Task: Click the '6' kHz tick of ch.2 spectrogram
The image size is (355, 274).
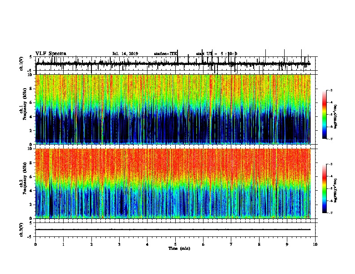Action: [31, 177]
